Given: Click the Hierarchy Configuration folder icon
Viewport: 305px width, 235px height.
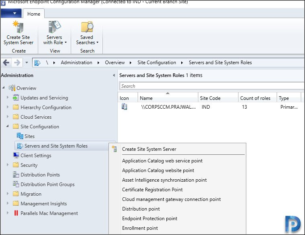Looking at the screenshot, I should (x=16, y=107).
